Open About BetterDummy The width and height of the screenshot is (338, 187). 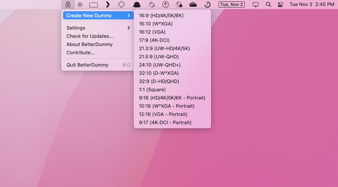click(89, 44)
